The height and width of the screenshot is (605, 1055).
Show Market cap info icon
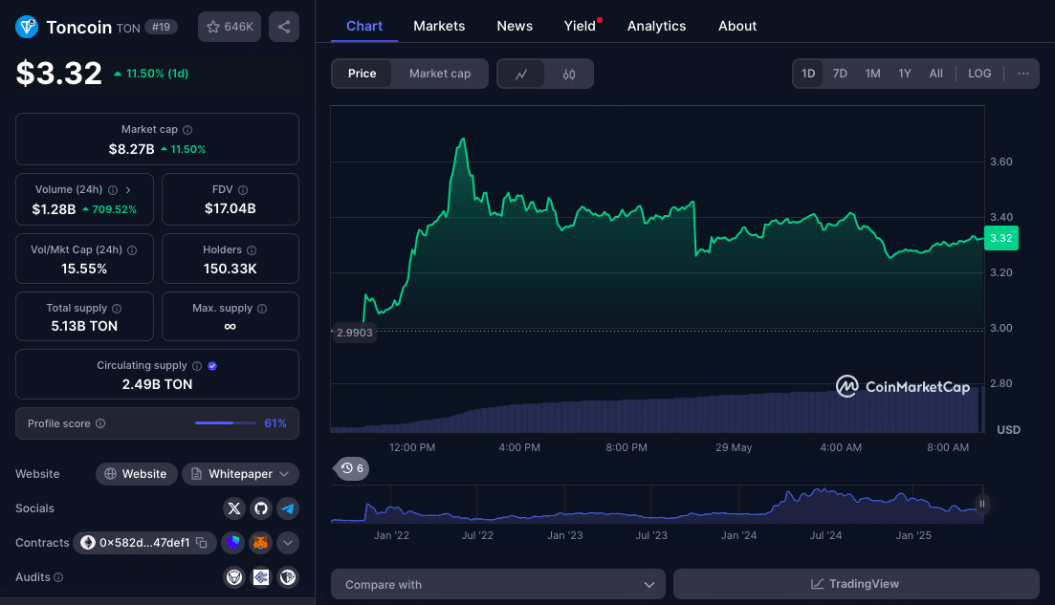coord(187,130)
